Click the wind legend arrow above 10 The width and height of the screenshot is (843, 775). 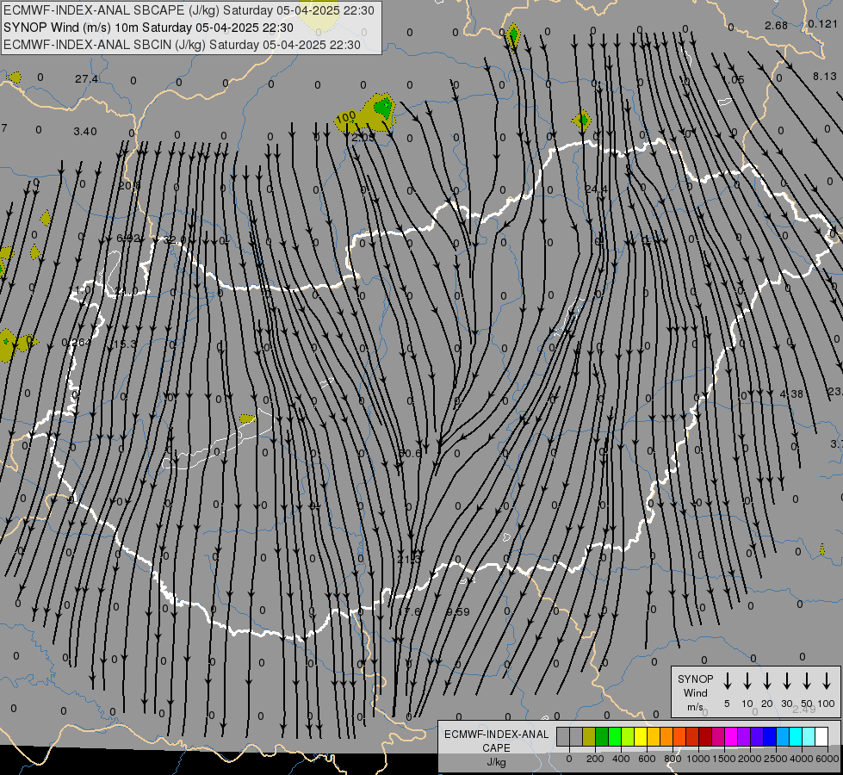coord(747,680)
